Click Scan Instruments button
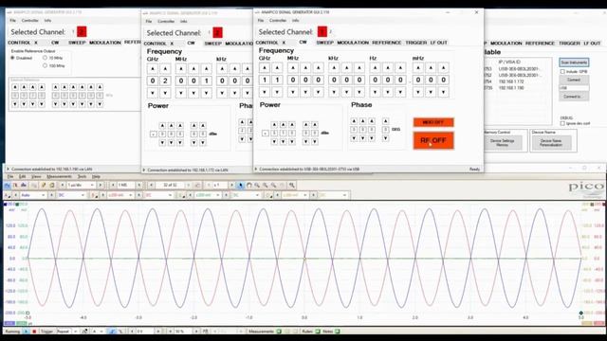 [x=574, y=63]
